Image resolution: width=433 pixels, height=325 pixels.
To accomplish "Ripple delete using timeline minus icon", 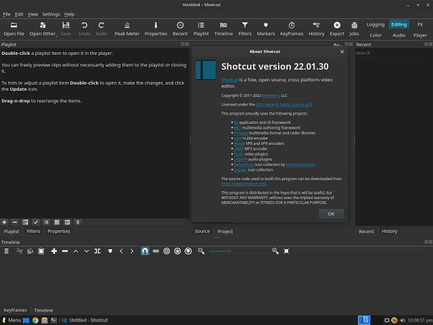I will [65, 251].
